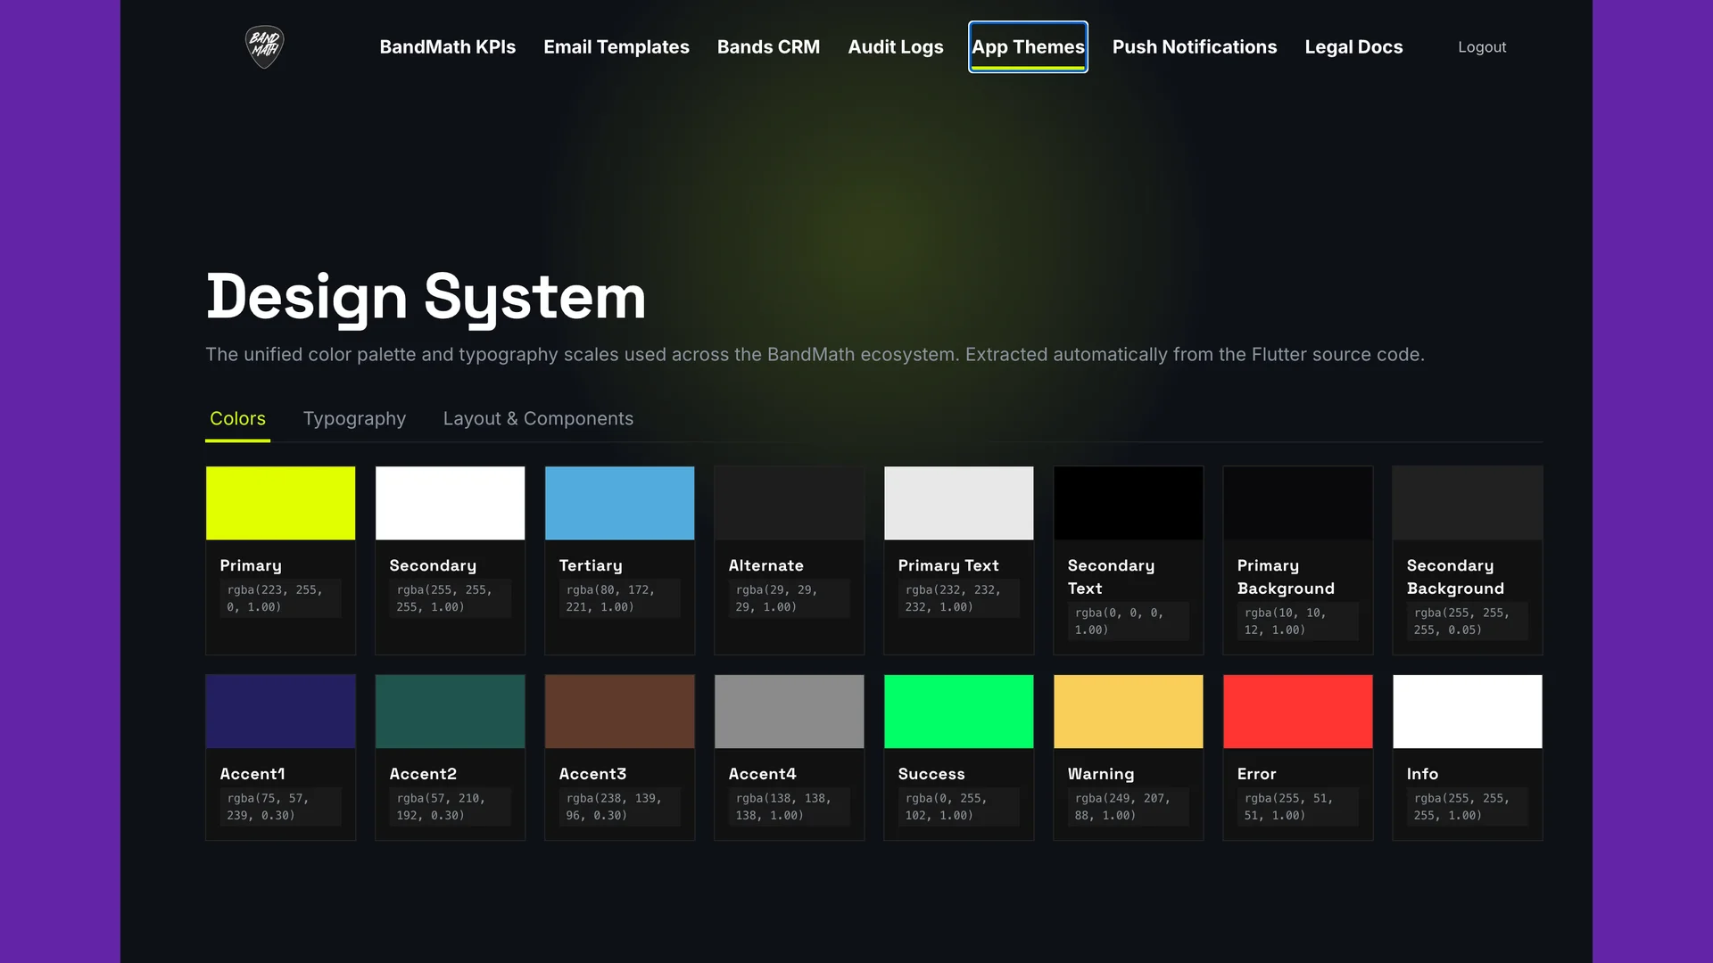Switch to the Typography tab
1713x963 pixels.
point(354,418)
